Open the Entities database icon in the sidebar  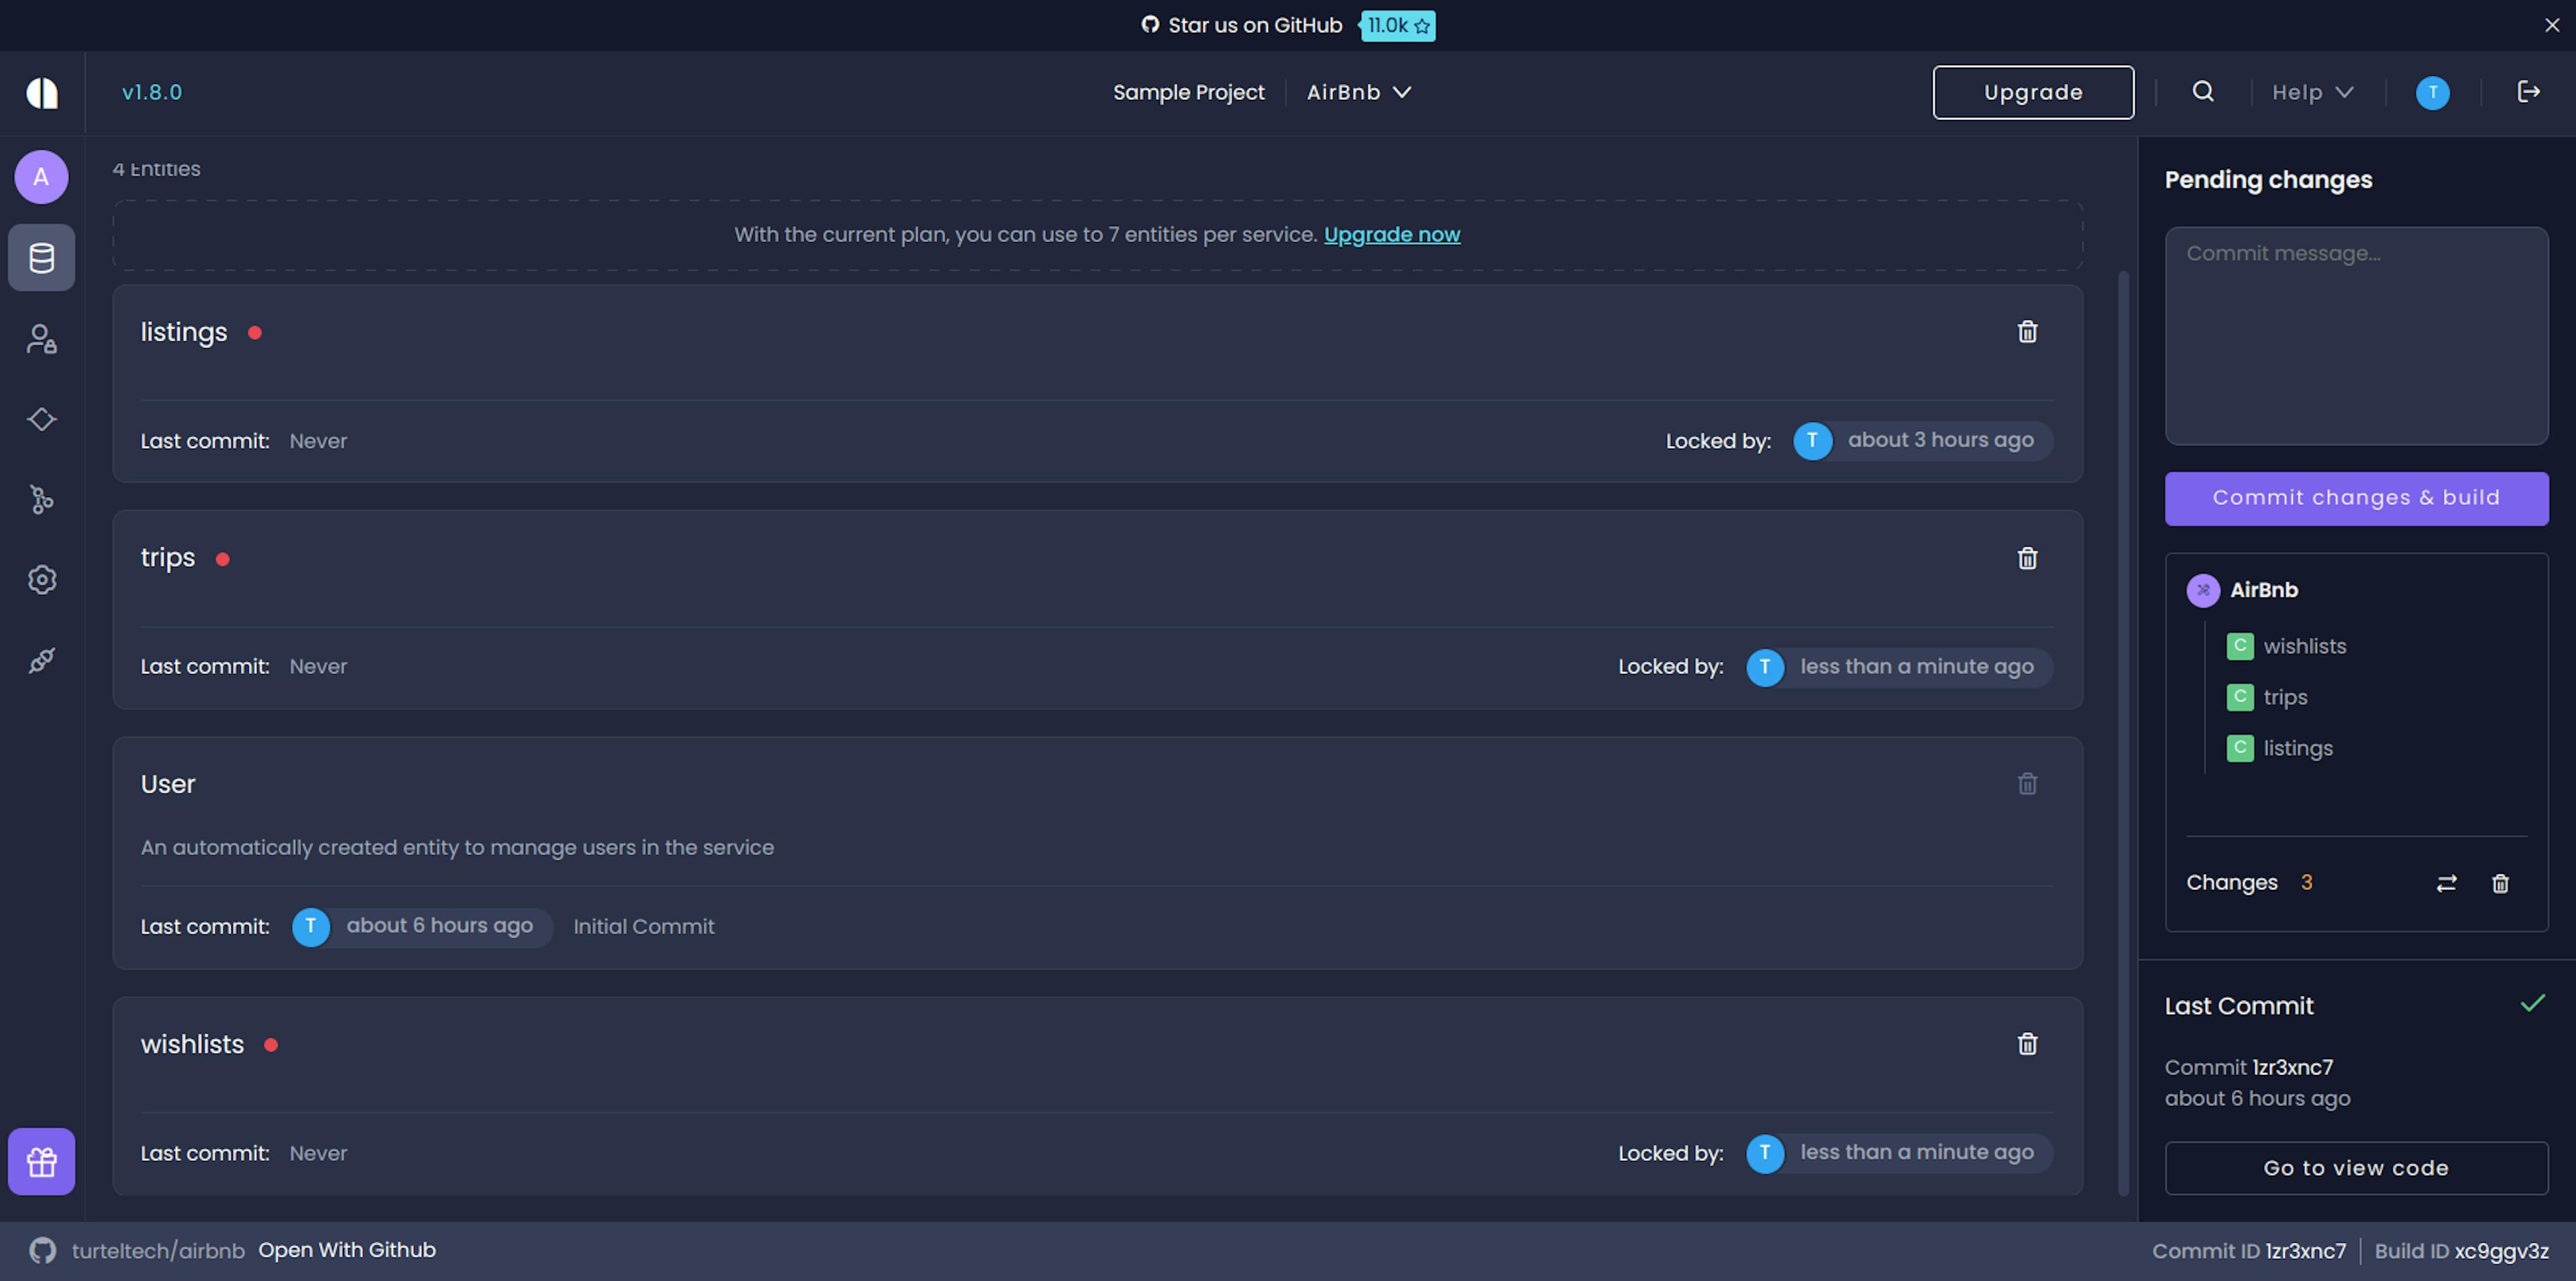(x=41, y=258)
